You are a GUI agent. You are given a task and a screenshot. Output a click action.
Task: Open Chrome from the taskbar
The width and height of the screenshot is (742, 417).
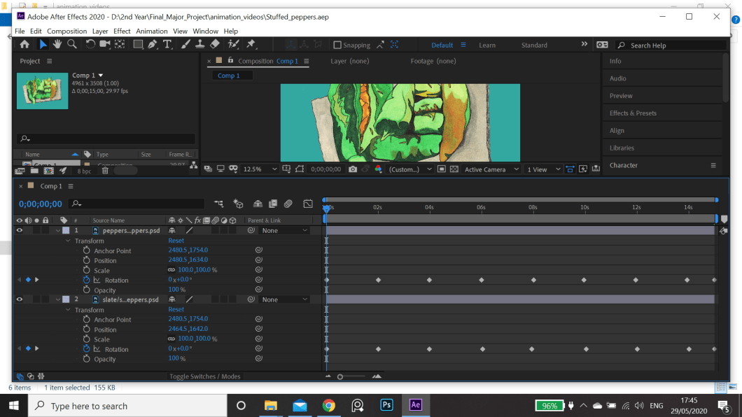pos(329,405)
